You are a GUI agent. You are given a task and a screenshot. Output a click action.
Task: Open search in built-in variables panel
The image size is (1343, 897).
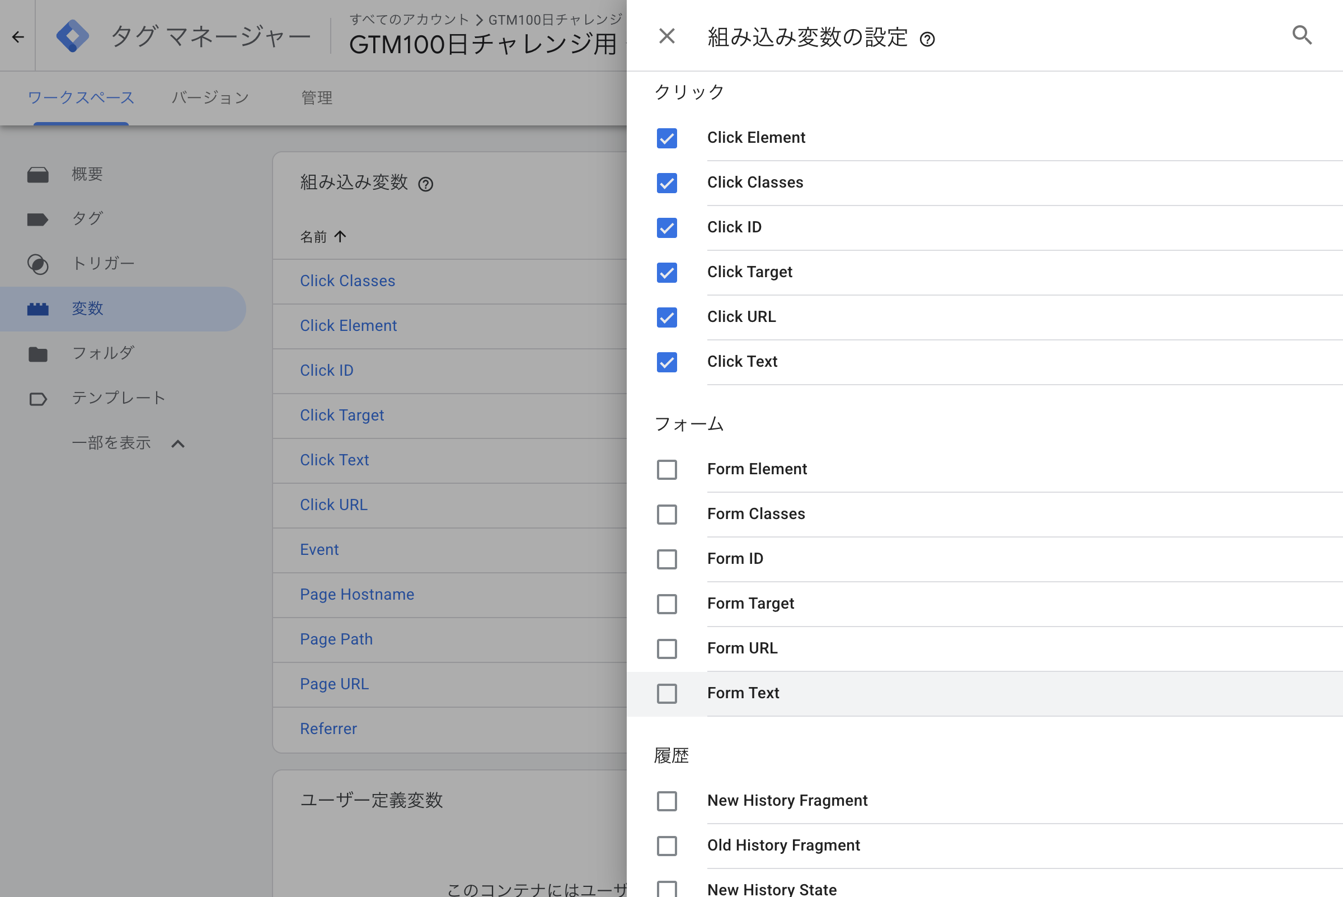[1302, 35]
